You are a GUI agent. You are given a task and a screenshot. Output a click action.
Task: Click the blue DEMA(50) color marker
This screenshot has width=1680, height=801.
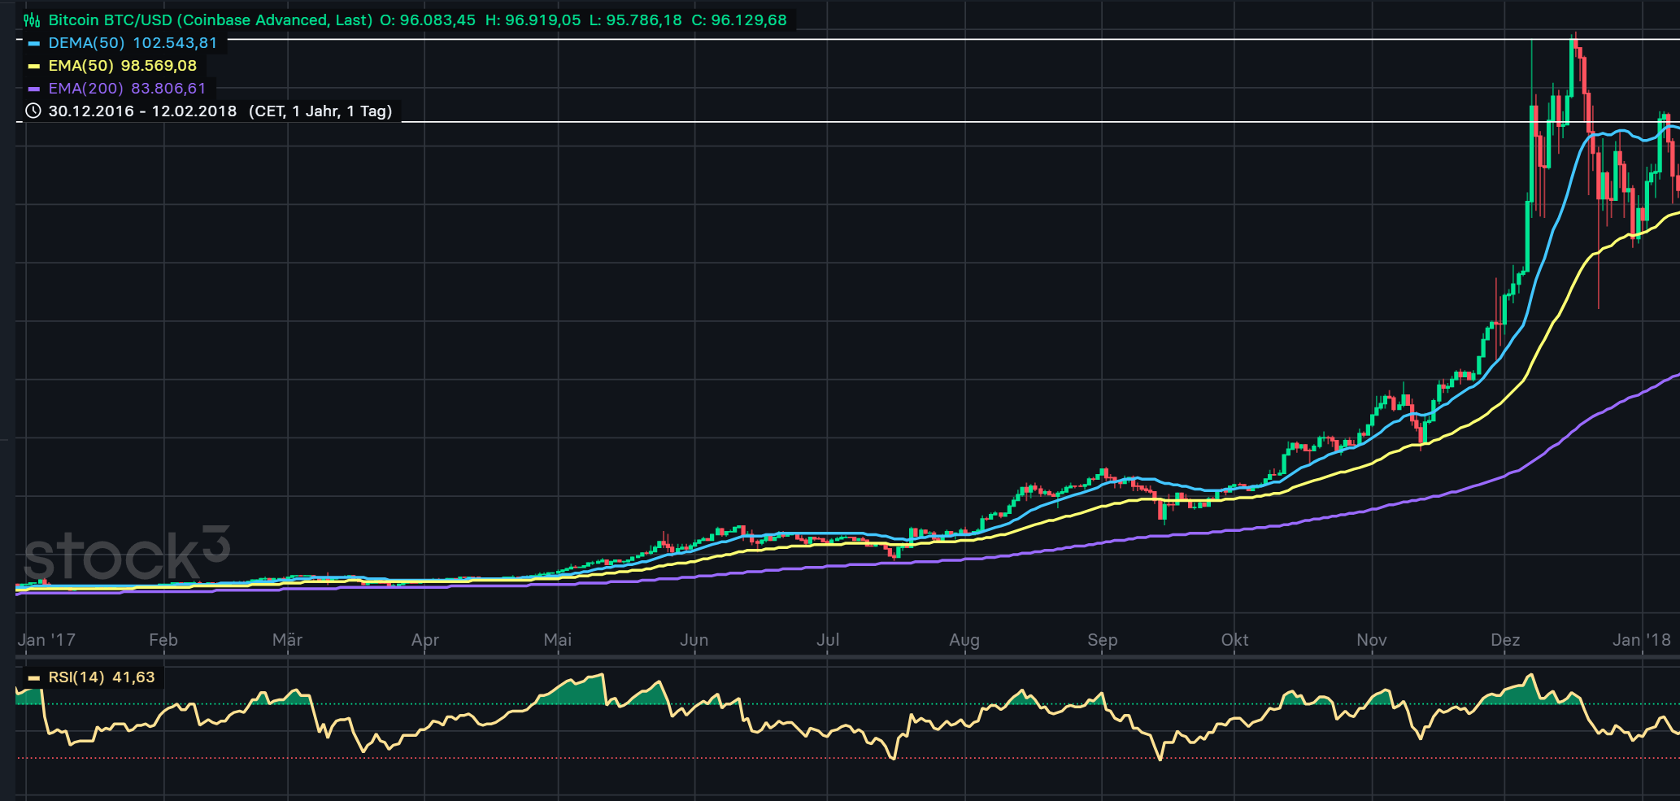(34, 44)
